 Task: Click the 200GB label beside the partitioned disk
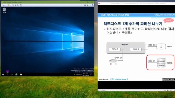[170, 63]
